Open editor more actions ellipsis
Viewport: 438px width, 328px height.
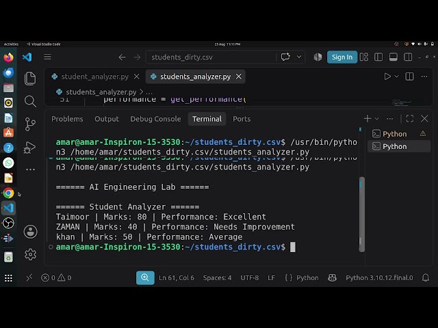tap(424, 77)
